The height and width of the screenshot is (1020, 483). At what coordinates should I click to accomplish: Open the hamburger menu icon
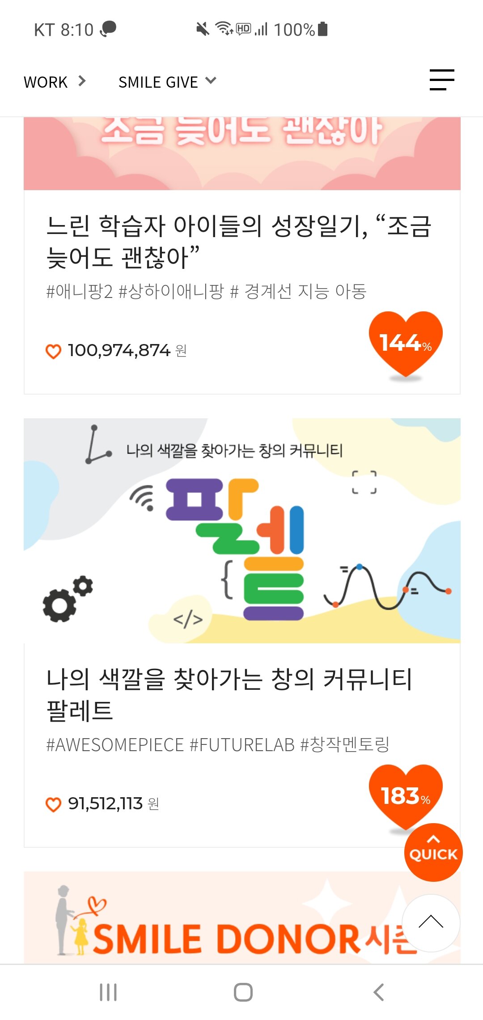tap(441, 80)
